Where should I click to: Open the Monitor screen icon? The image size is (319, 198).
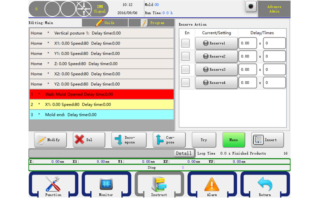coord(106,184)
